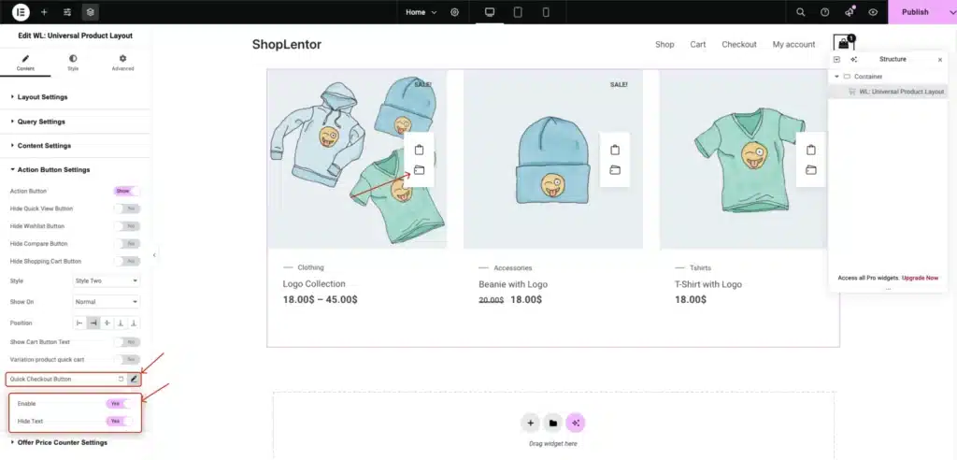957x460 pixels.
Task: Collapse Action Button Settings section
Action: click(75, 170)
